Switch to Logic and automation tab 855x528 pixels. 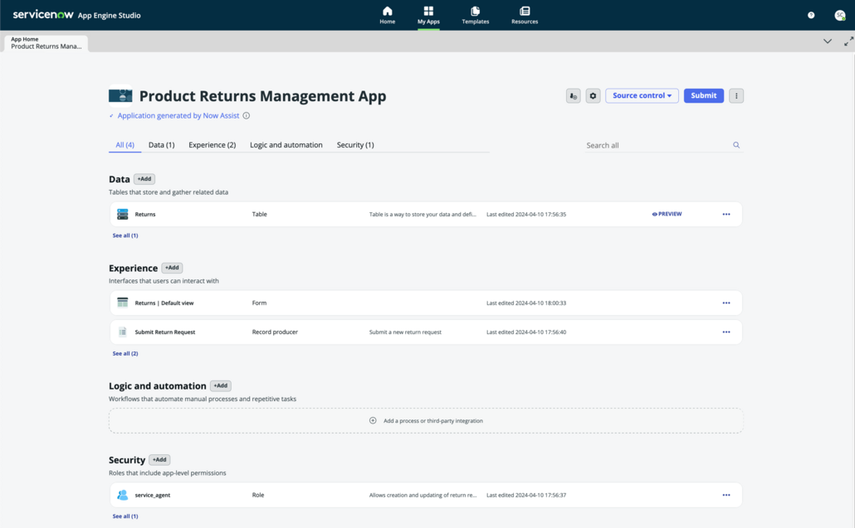pos(286,145)
